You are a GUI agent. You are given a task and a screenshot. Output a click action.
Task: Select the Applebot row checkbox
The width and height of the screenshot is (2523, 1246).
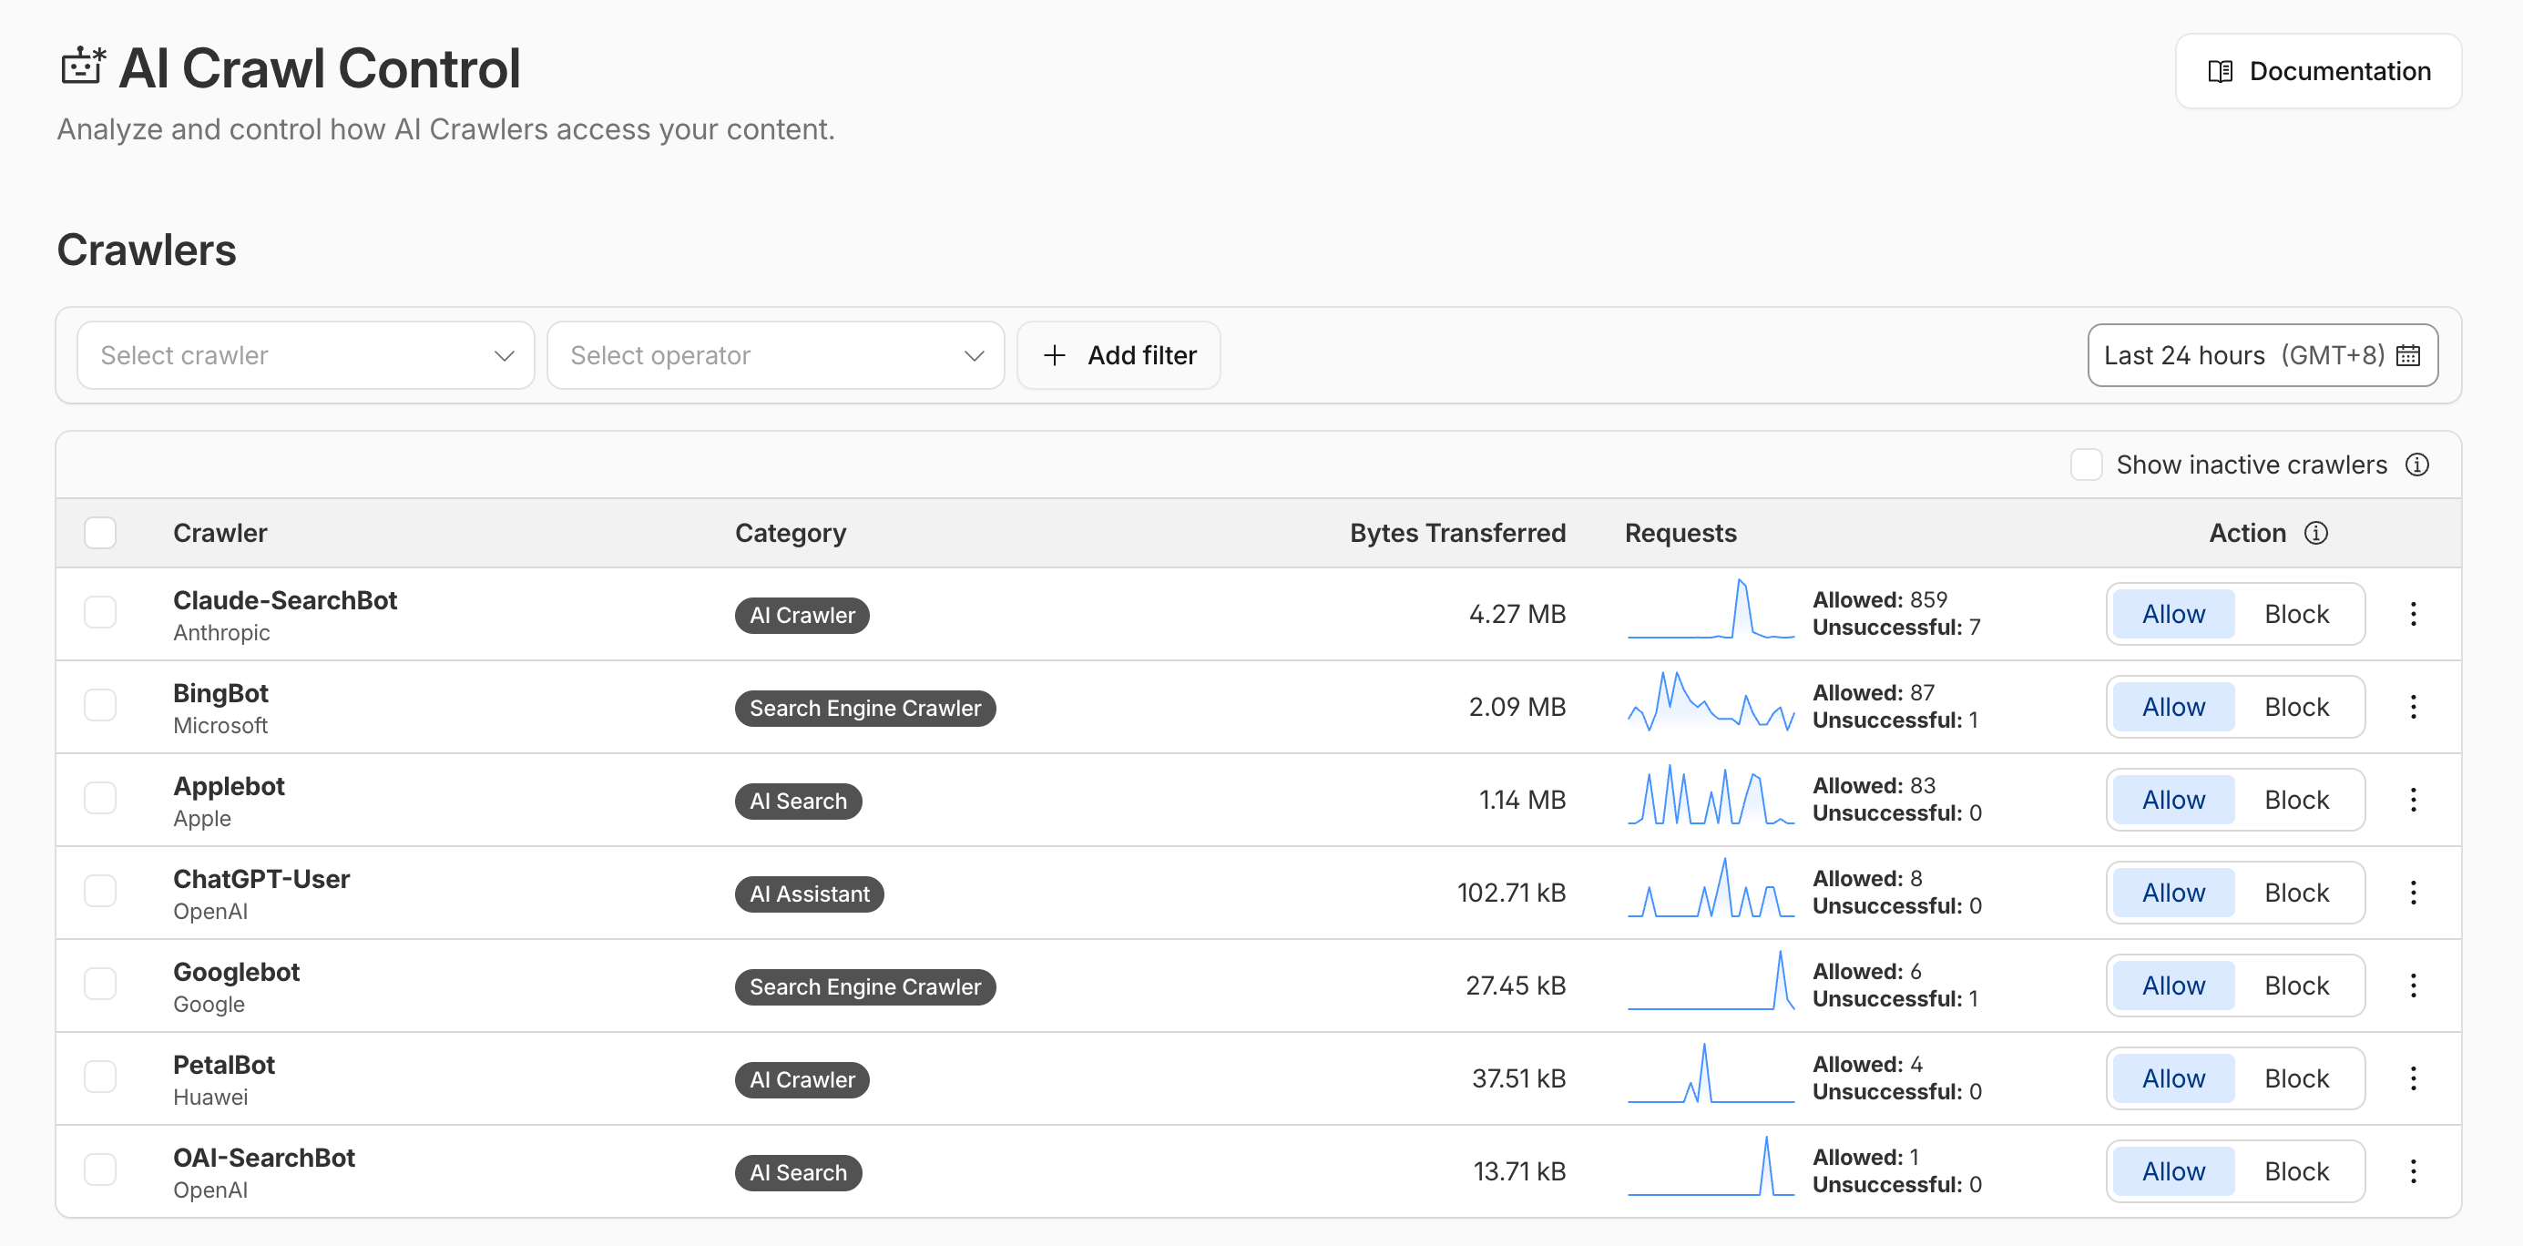(x=100, y=800)
